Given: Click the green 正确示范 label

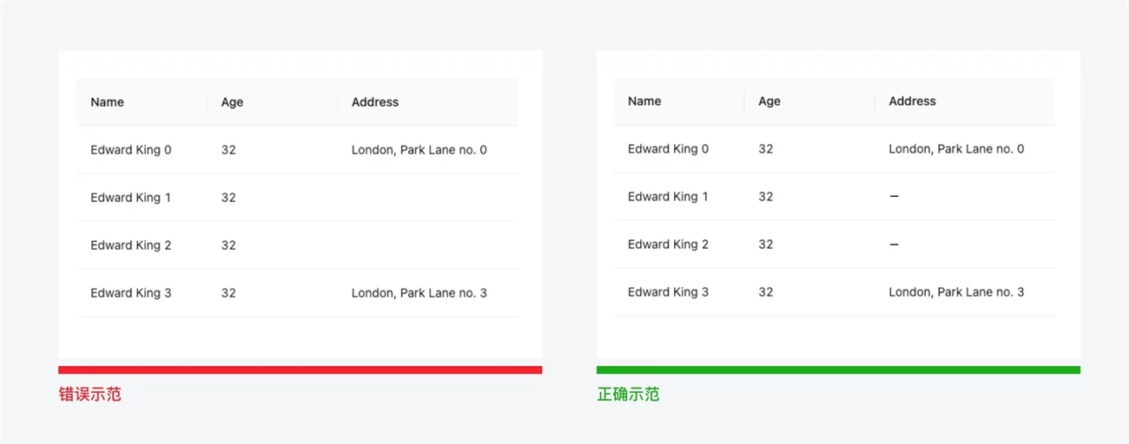Looking at the screenshot, I should (628, 395).
